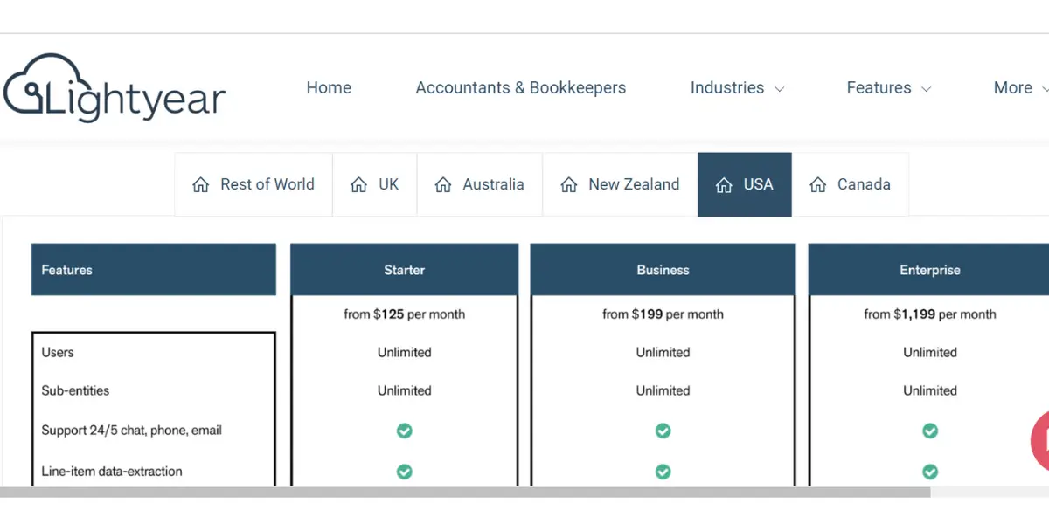Switch to Australia pricing tab
Viewport: 1049px width, 524px height.
click(x=480, y=184)
